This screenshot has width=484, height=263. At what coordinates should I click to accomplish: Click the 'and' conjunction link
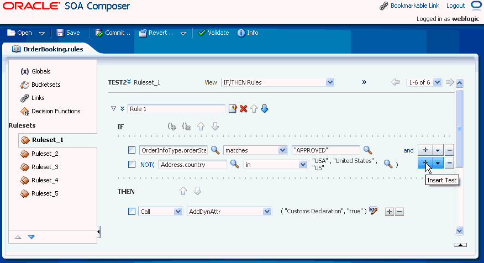[408, 150]
